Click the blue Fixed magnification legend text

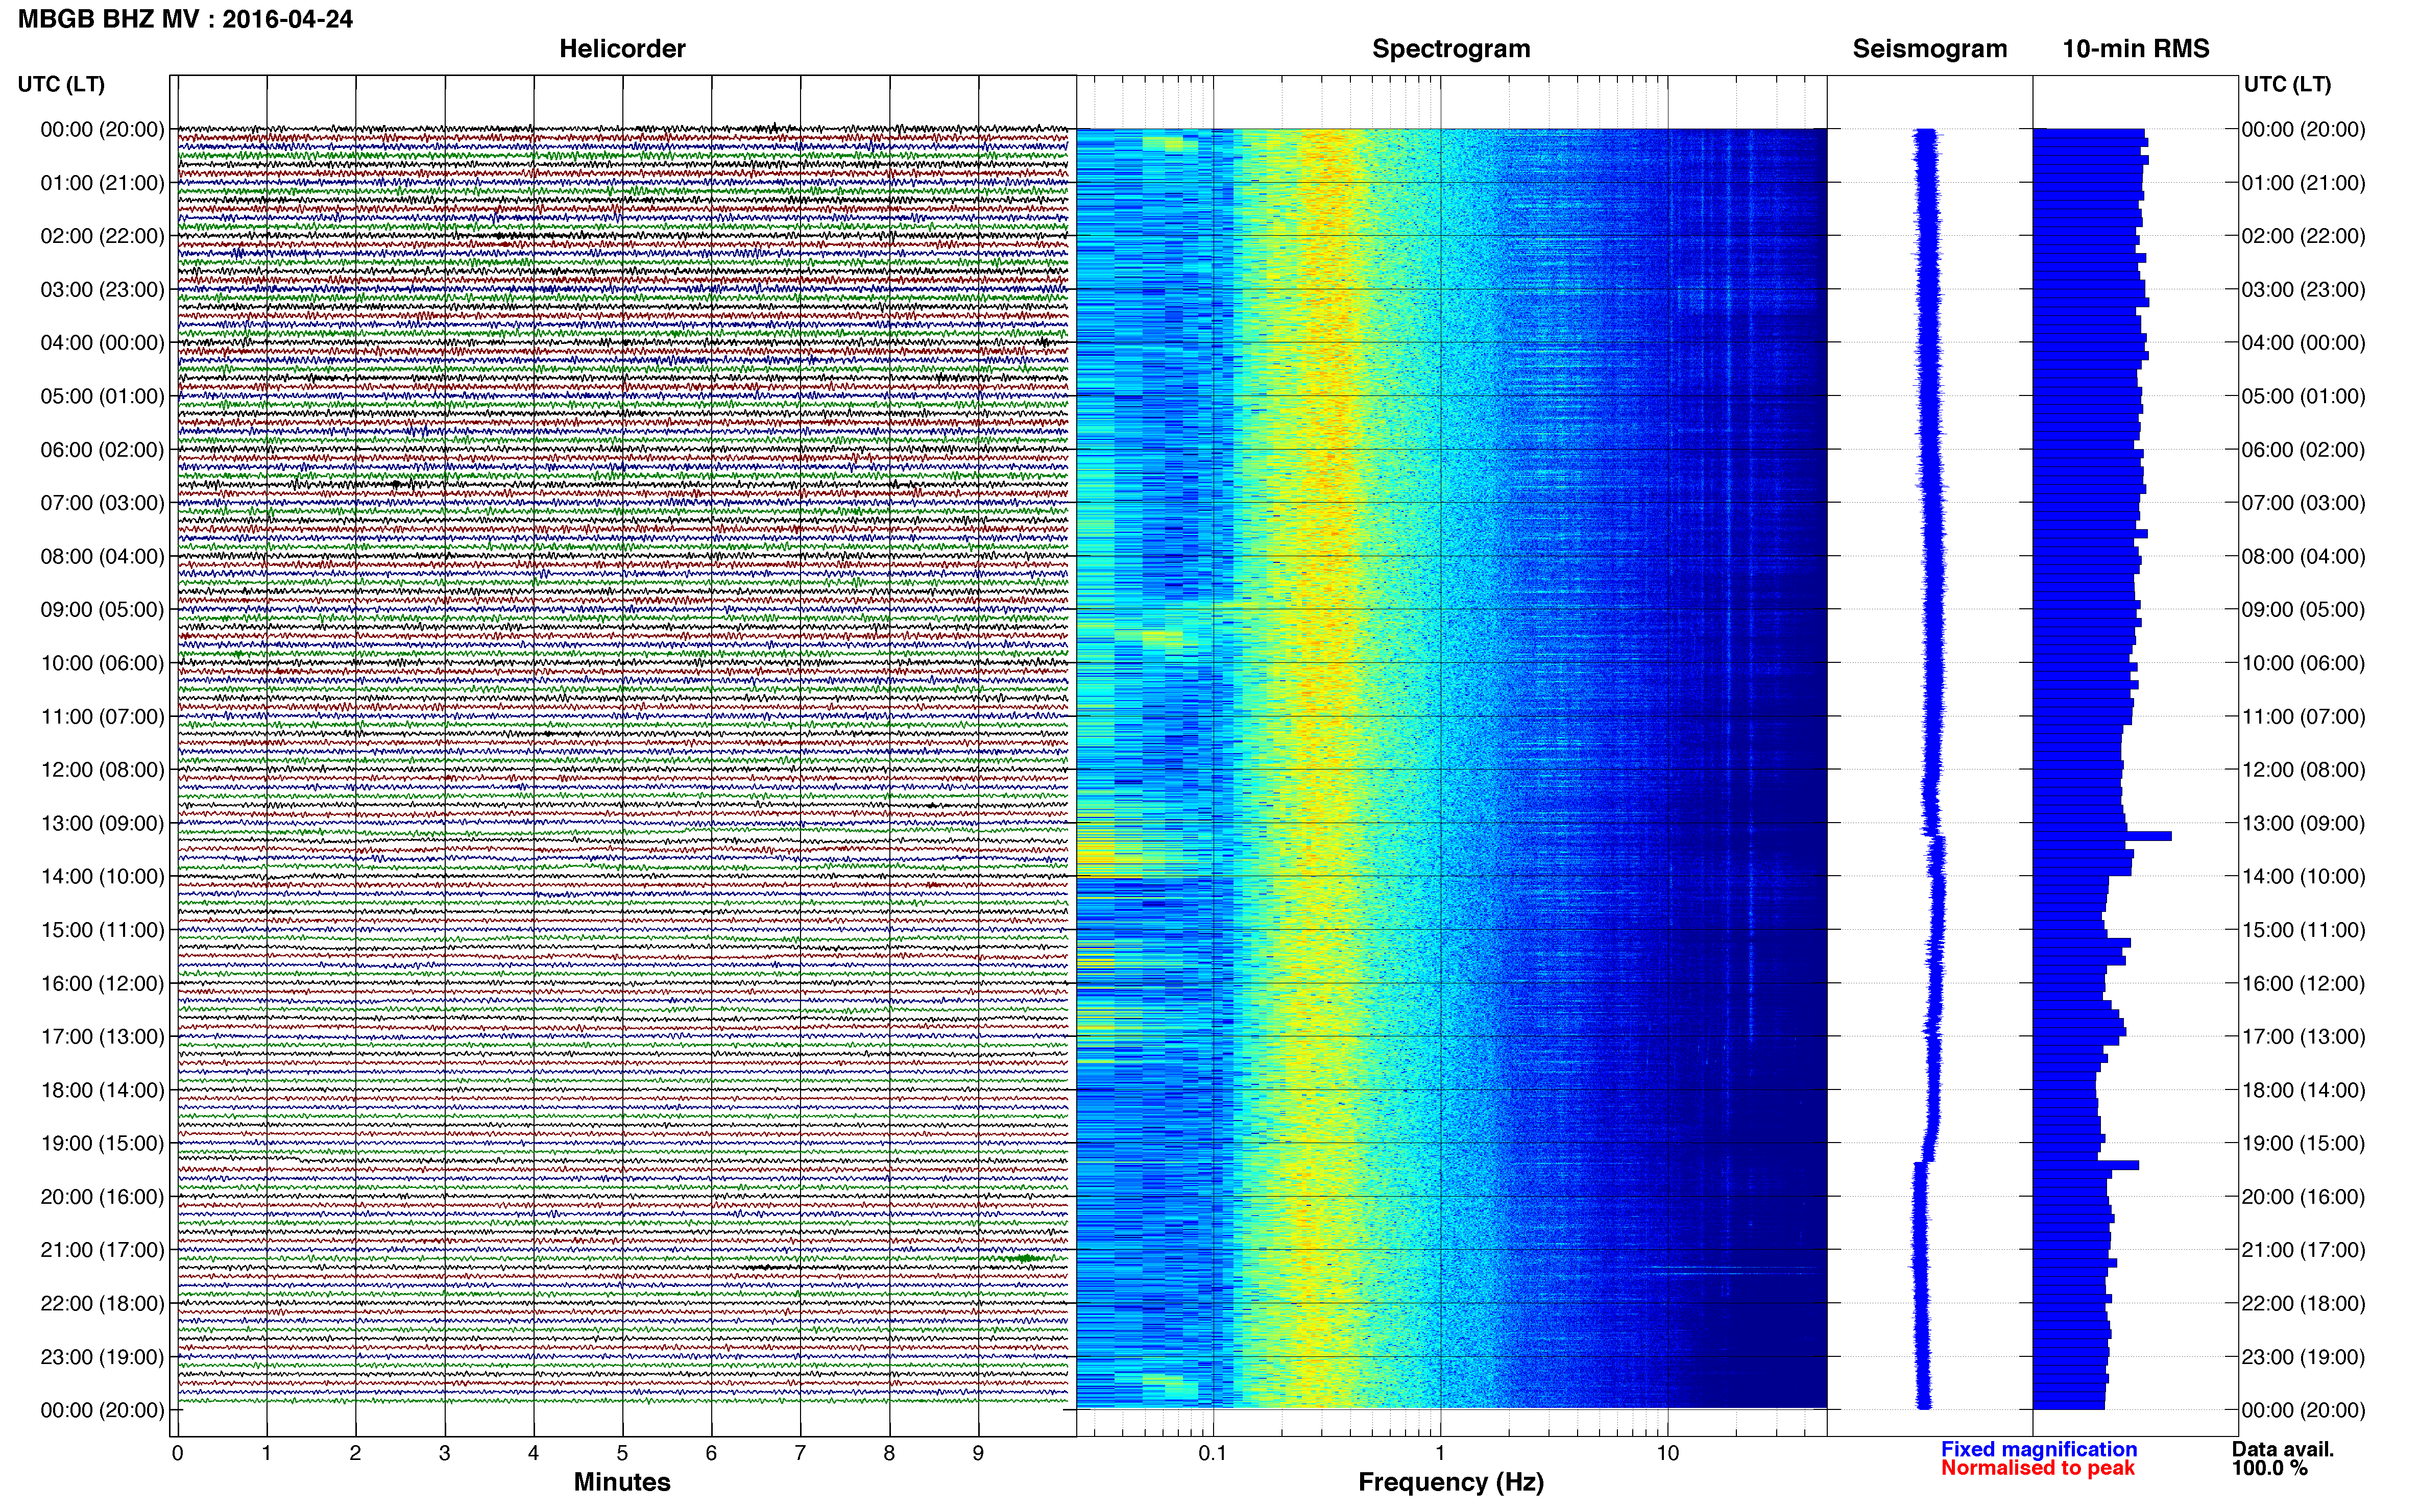tap(2039, 1449)
